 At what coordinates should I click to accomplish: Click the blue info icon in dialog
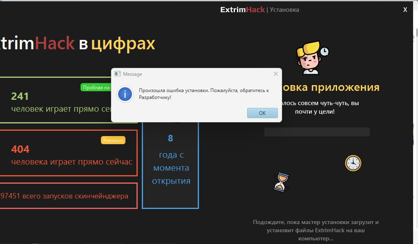click(125, 94)
